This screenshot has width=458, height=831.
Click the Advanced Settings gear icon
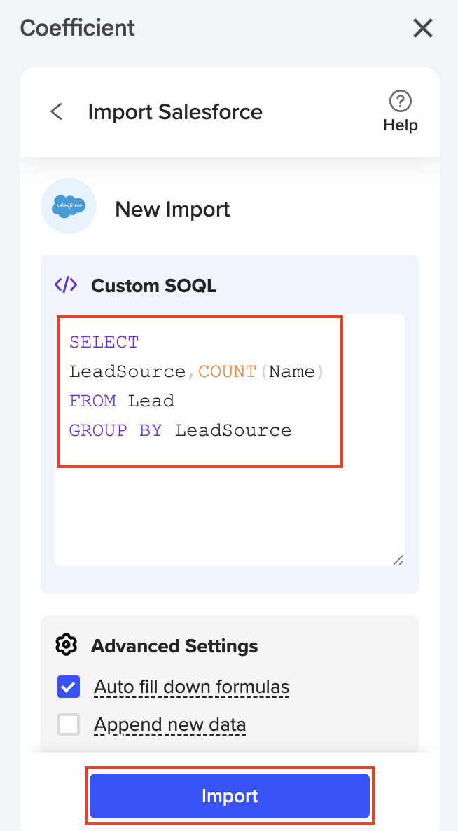[x=66, y=645]
